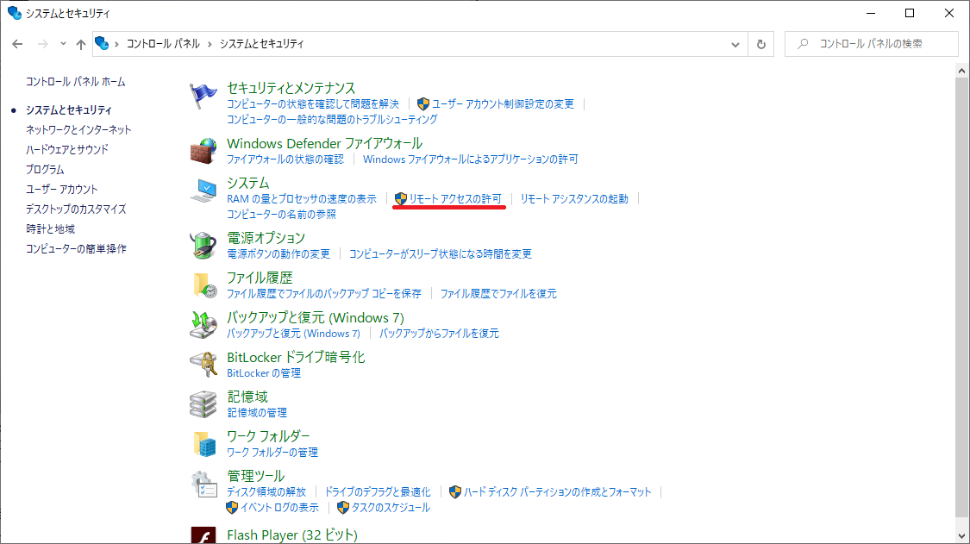This screenshot has height=544, width=970.
Task: Open ハードウェアとサウンド category
Action: pyautogui.click(x=66, y=150)
